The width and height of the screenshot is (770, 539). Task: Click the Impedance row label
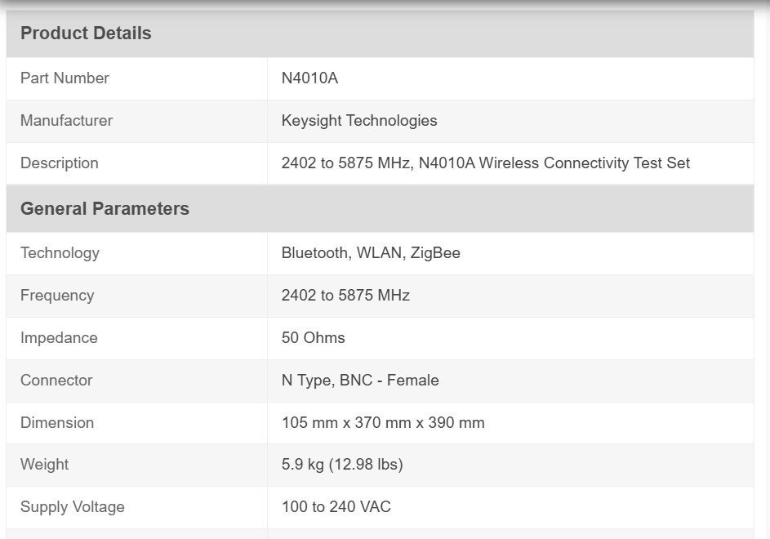(59, 338)
